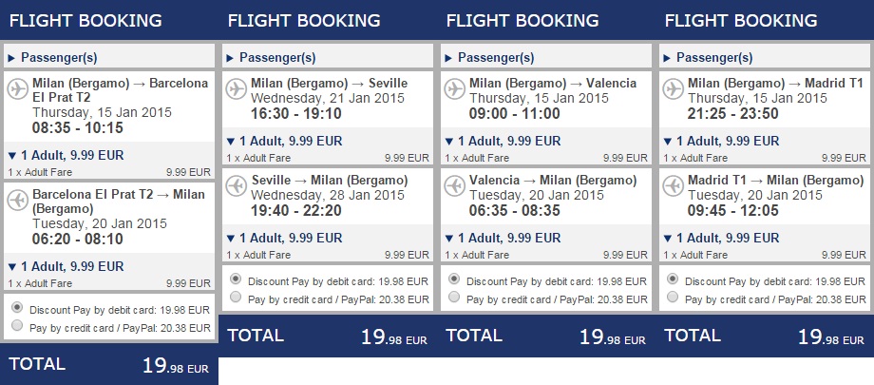Select credit card / PayPal for Seville booking
874x385 pixels.
(x=235, y=297)
